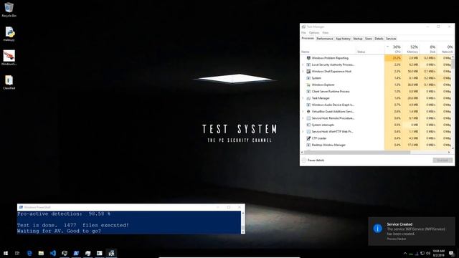Image resolution: width=459 pixels, height=258 pixels.
Task: Select the Classified desktop icon
Action: pyautogui.click(x=9, y=82)
